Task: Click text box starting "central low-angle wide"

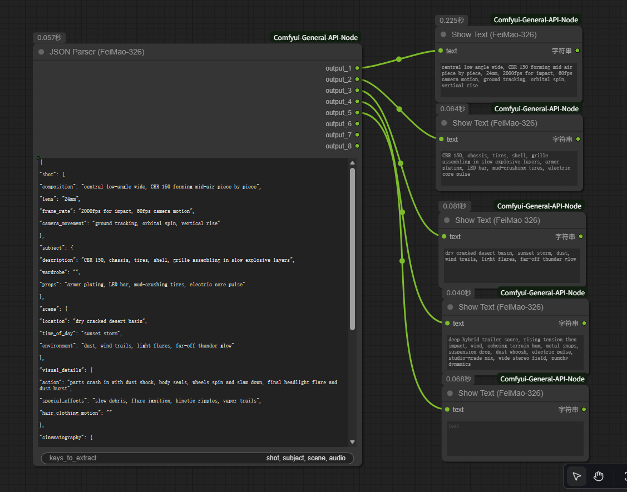Action: [508, 80]
